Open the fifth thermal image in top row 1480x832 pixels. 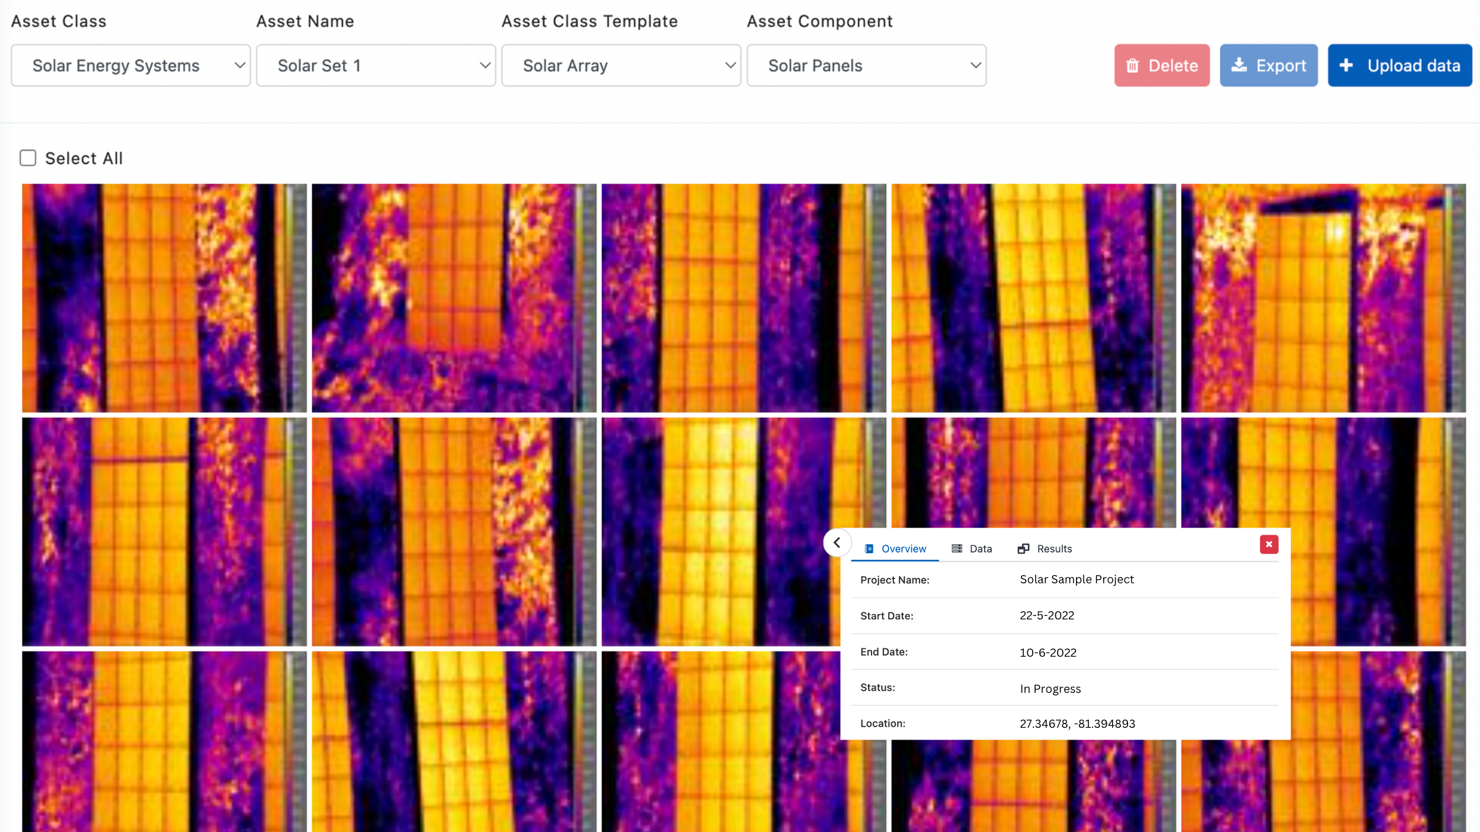click(x=1323, y=298)
